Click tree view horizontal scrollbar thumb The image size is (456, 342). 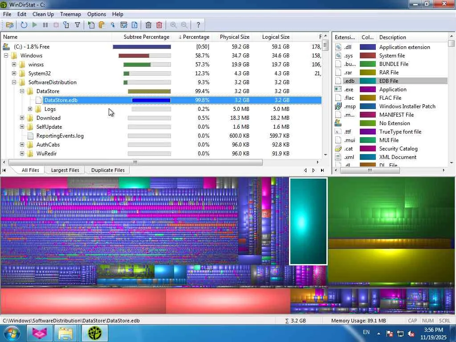click(135, 162)
